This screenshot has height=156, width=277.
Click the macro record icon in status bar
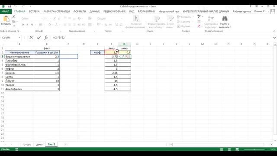click(17, 149)
